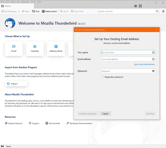
Task: Uncheck the Remember password checkbox
Action: pyautogui.click(x=102, y=77)
